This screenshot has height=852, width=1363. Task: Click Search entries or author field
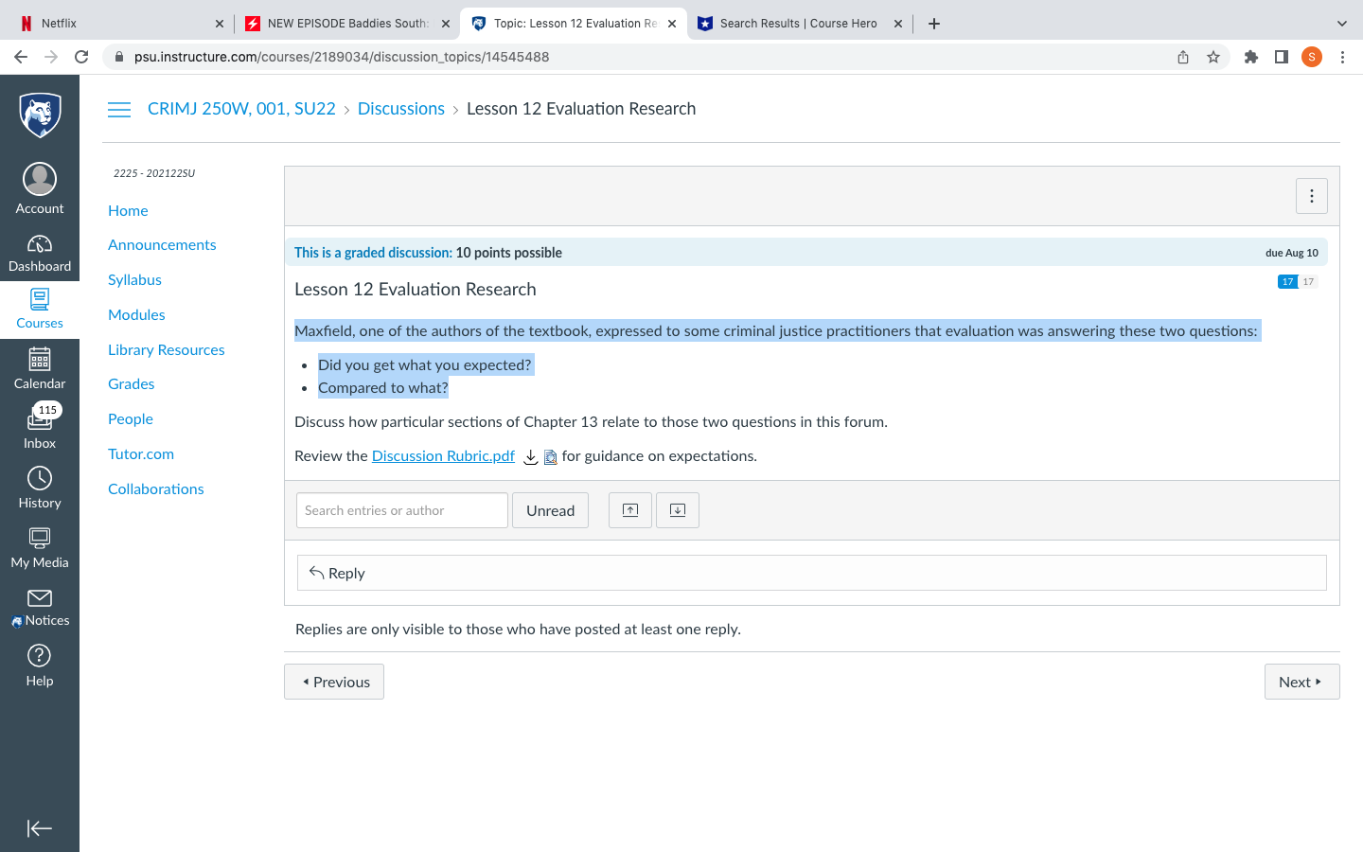point(402,510)
